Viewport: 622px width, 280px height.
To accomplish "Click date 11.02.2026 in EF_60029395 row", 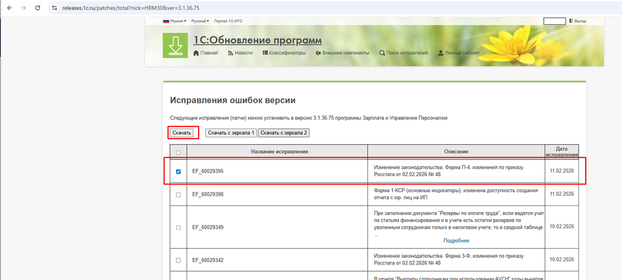I will point(561,170).
